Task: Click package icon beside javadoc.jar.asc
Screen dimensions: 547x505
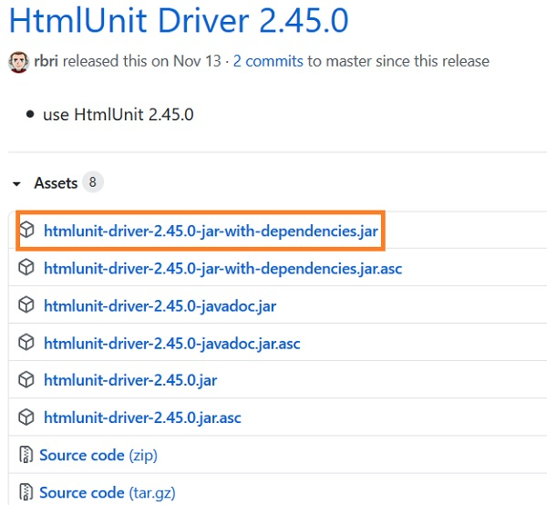Action: tap(26, 342)
